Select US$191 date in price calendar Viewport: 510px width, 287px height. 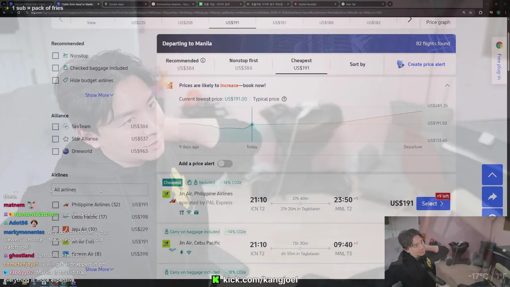232,22
